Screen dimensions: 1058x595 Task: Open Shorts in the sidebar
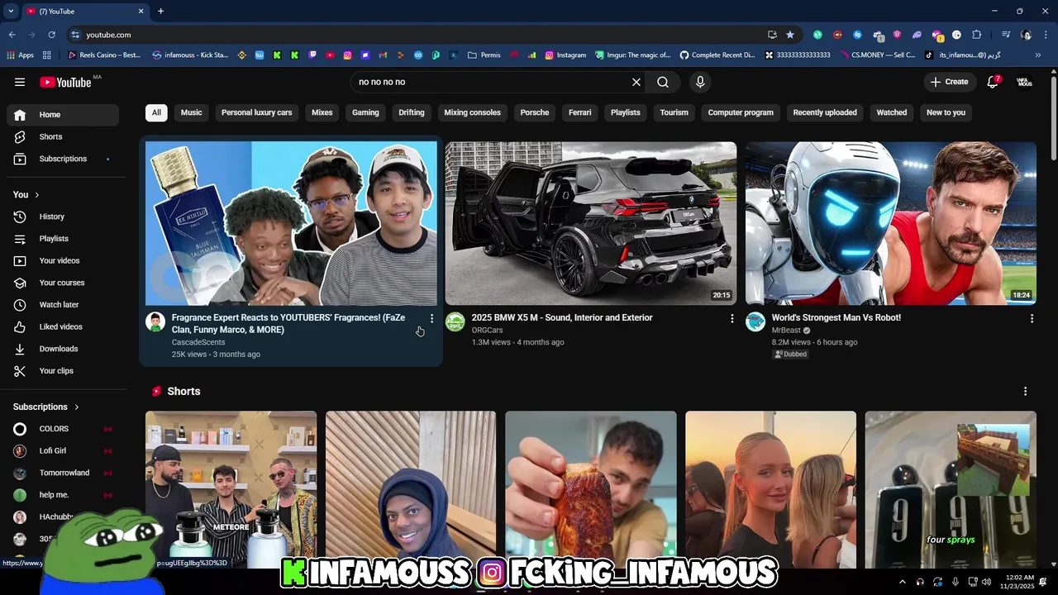(62, 136)
